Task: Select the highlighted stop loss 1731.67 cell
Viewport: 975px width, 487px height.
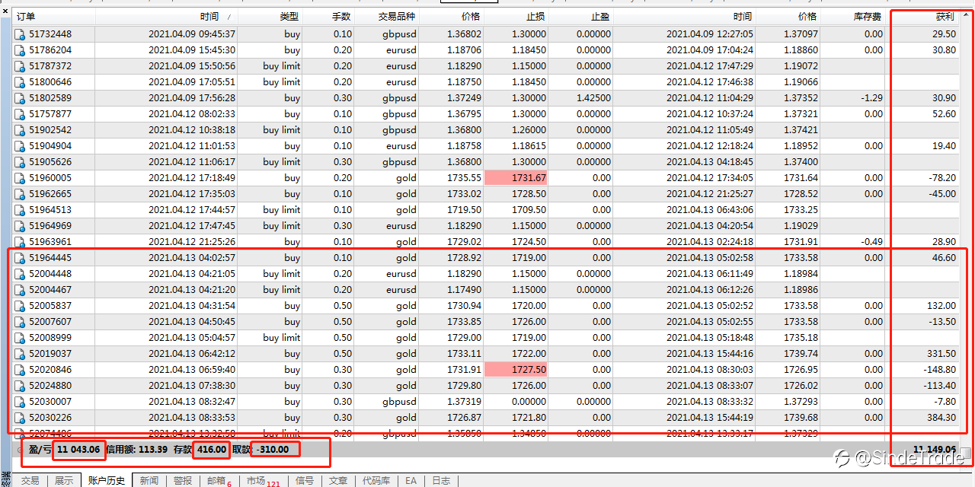Action: point(516,178)
